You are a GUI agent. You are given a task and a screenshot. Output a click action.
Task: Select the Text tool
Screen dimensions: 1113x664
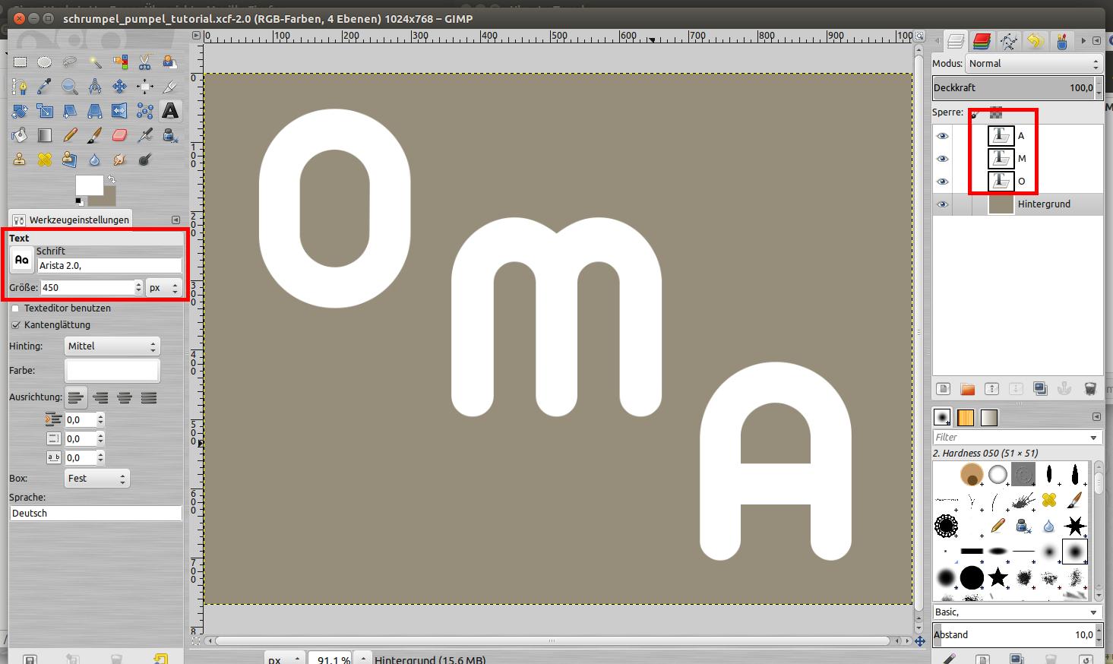[170, 111]
